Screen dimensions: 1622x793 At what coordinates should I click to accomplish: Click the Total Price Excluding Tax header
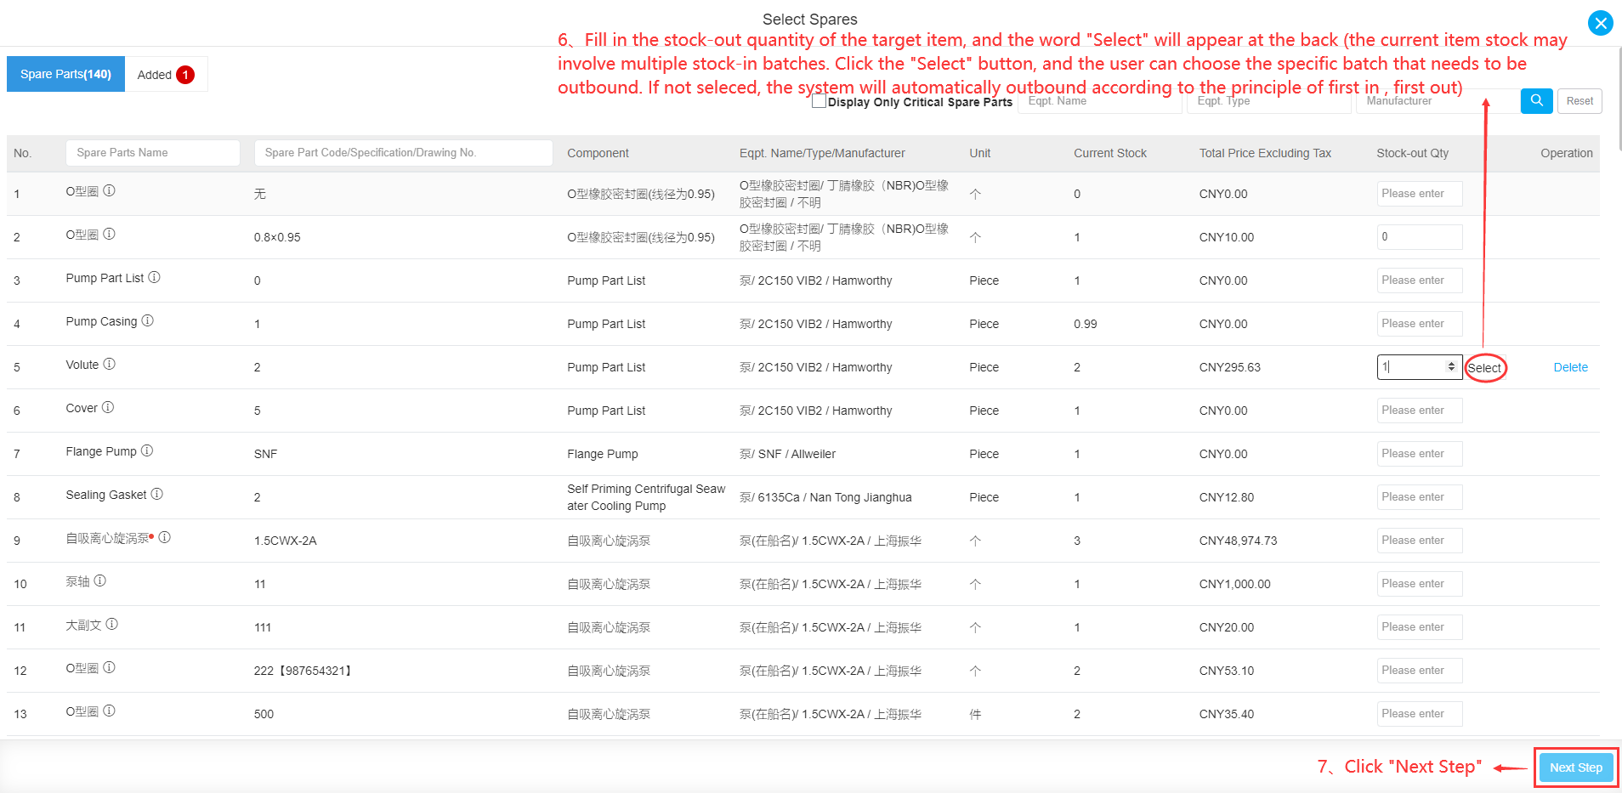1265,153
